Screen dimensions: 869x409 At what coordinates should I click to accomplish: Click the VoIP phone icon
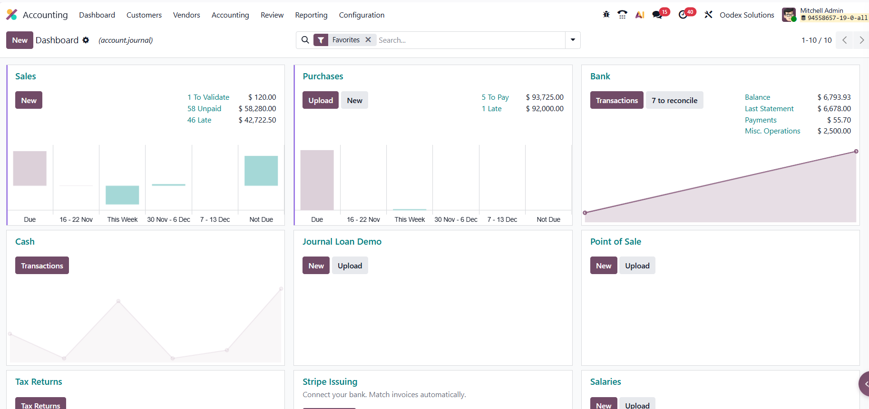[622, 15]
